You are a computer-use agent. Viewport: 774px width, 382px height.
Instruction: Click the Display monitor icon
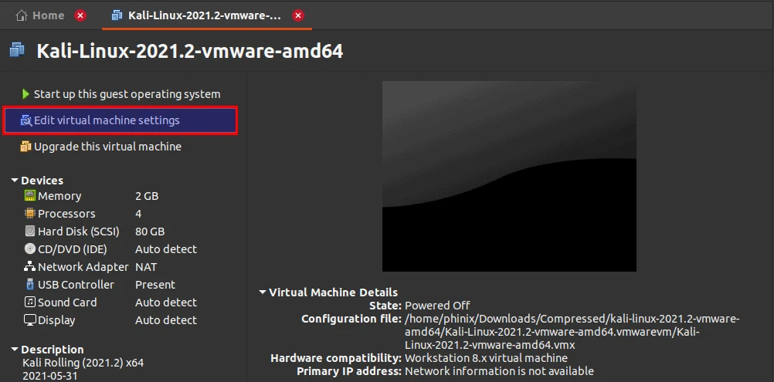pos(30,320)
